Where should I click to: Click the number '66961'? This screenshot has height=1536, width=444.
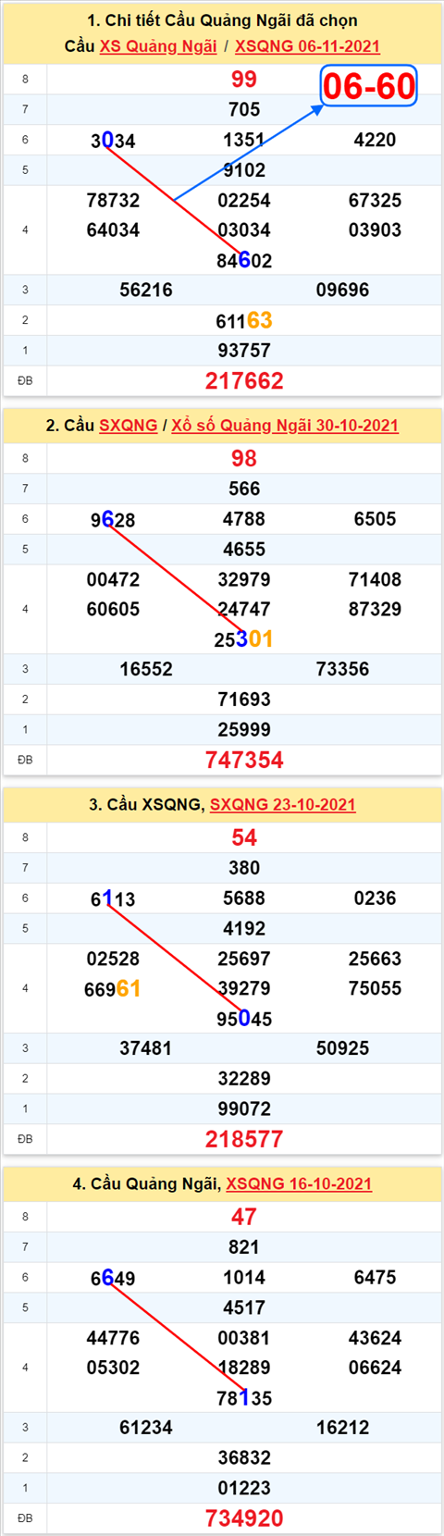click(113, 989)
